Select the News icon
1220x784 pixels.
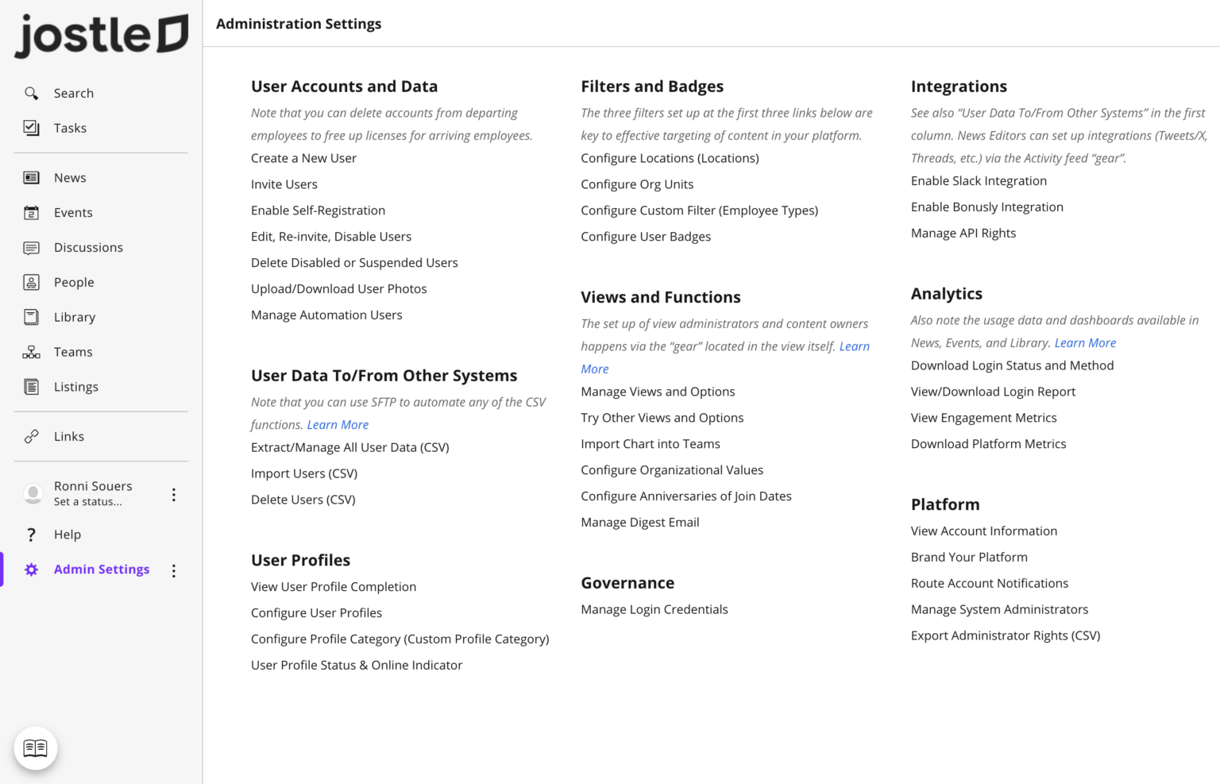[x=32, y=177]
